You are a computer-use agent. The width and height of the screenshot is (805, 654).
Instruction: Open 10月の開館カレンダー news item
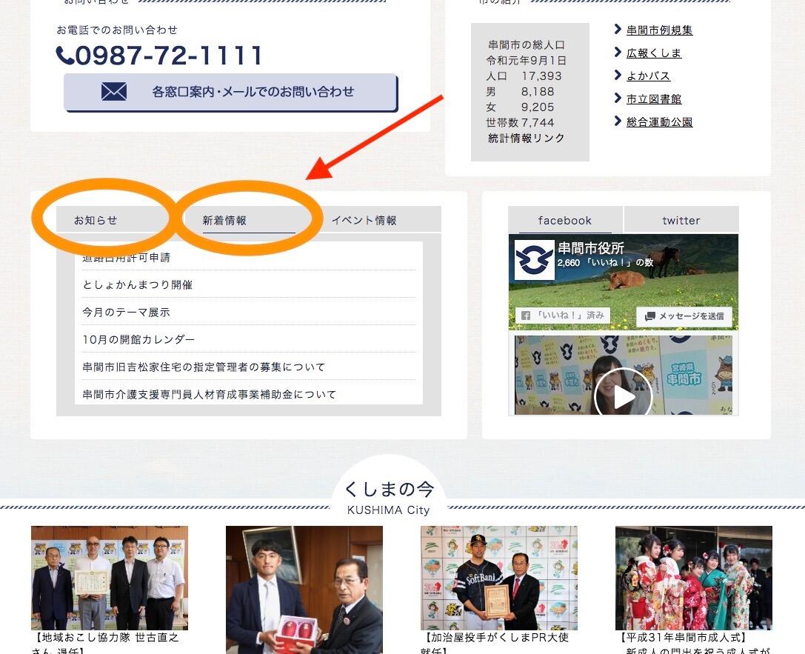point(138,340)
